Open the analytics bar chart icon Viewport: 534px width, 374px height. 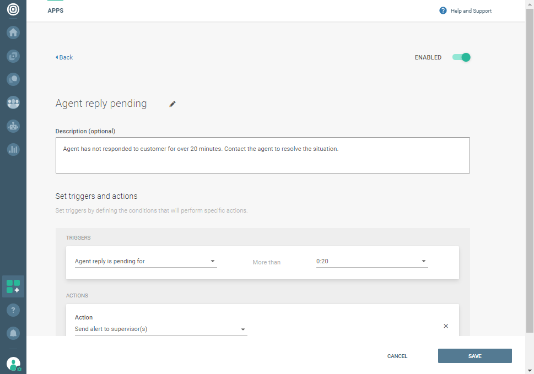pos(13,149)
